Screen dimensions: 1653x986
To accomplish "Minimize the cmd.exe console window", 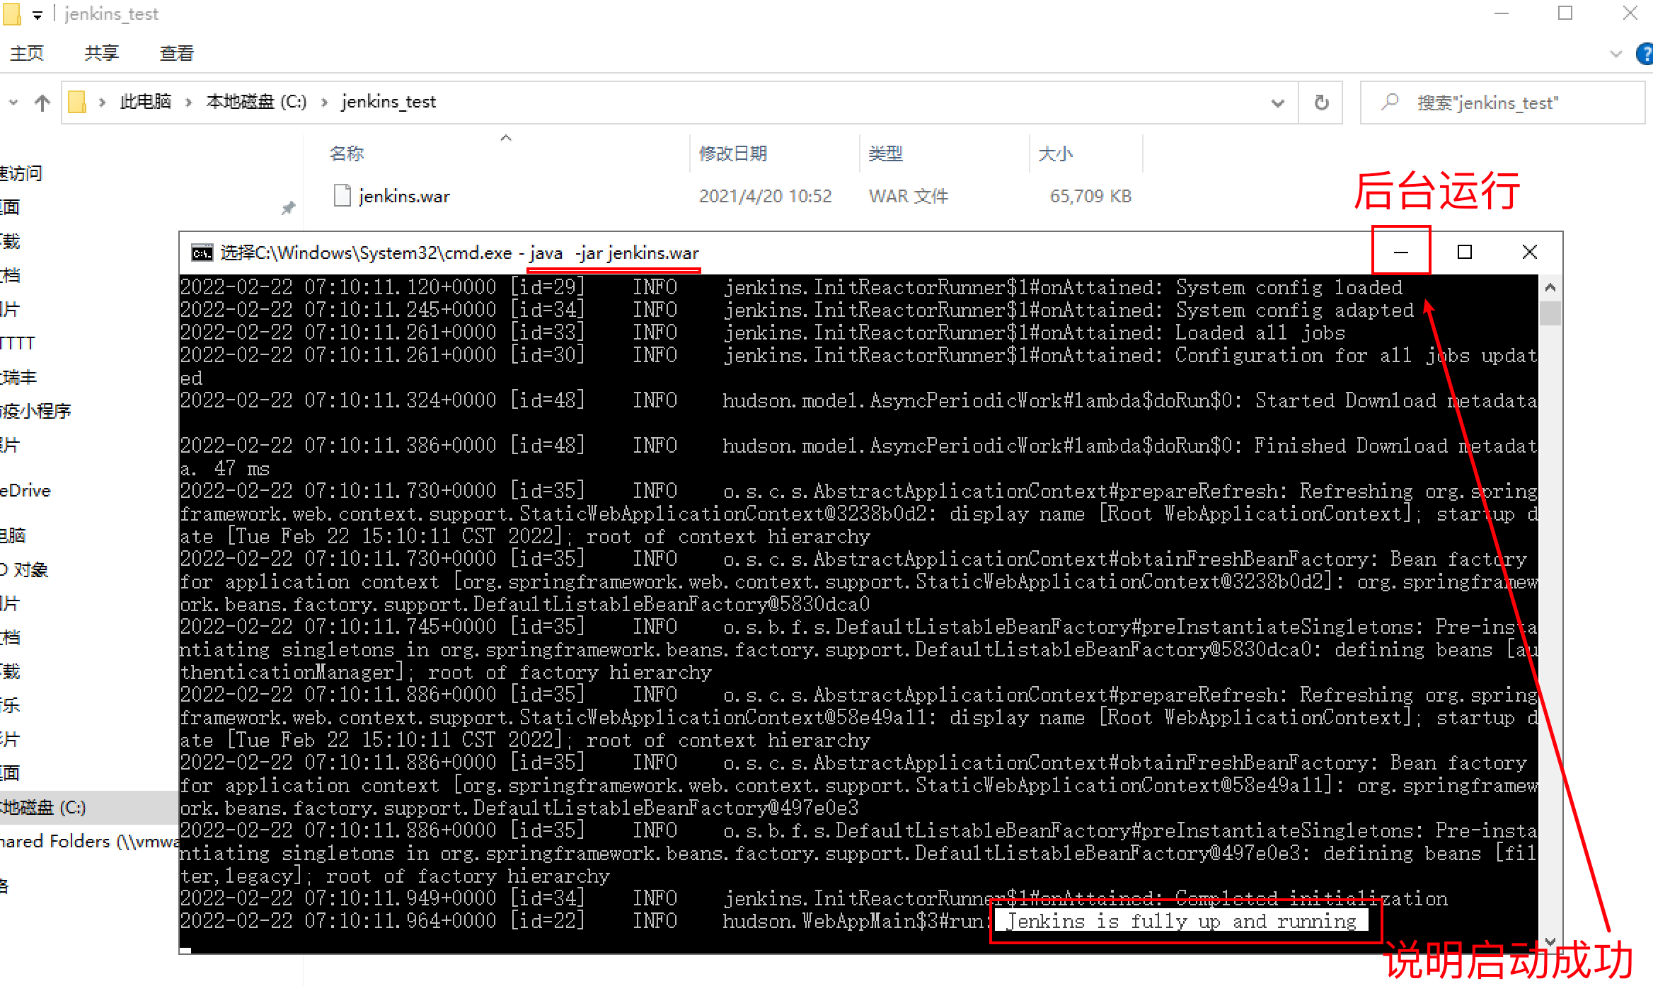I will coord(1400,252).
